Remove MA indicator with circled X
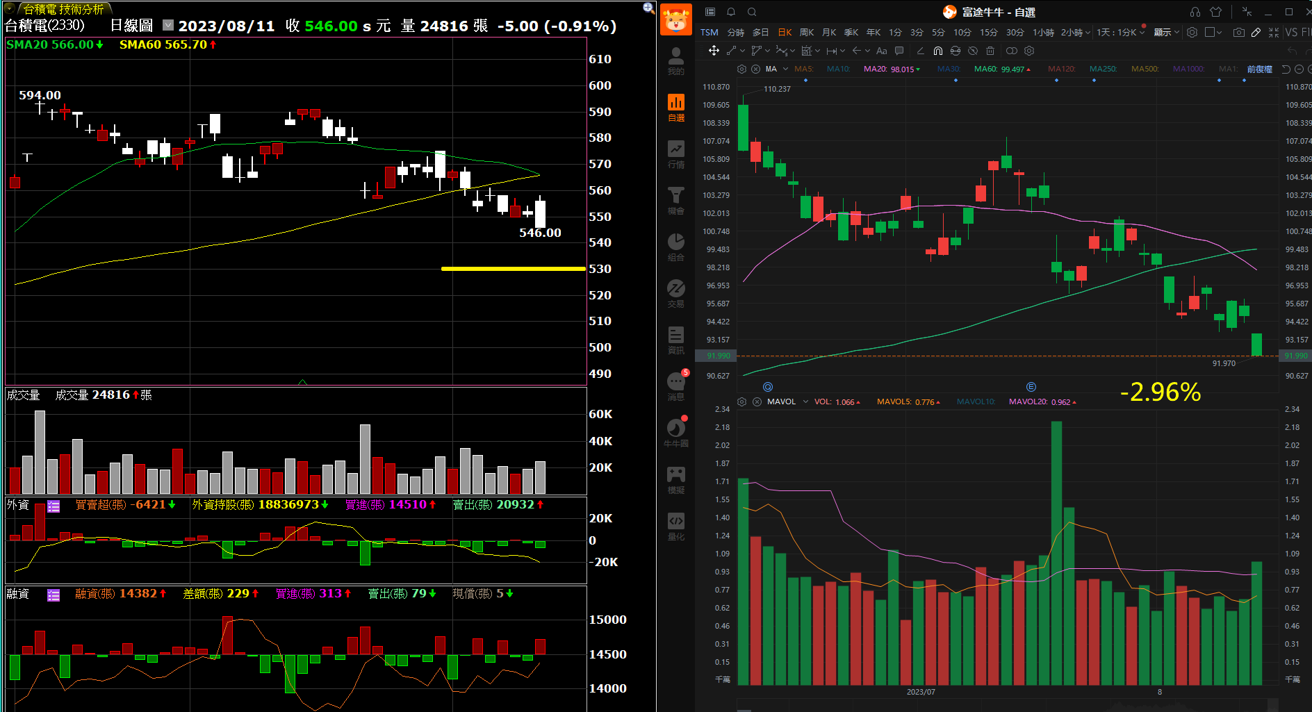Screen dimensions: 1312x712 point(755,69)
